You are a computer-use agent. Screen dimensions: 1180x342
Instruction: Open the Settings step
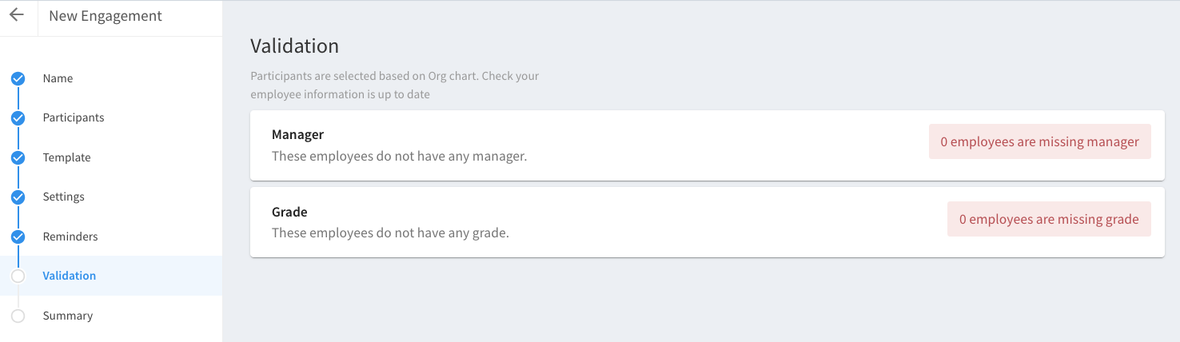(63, 197)
